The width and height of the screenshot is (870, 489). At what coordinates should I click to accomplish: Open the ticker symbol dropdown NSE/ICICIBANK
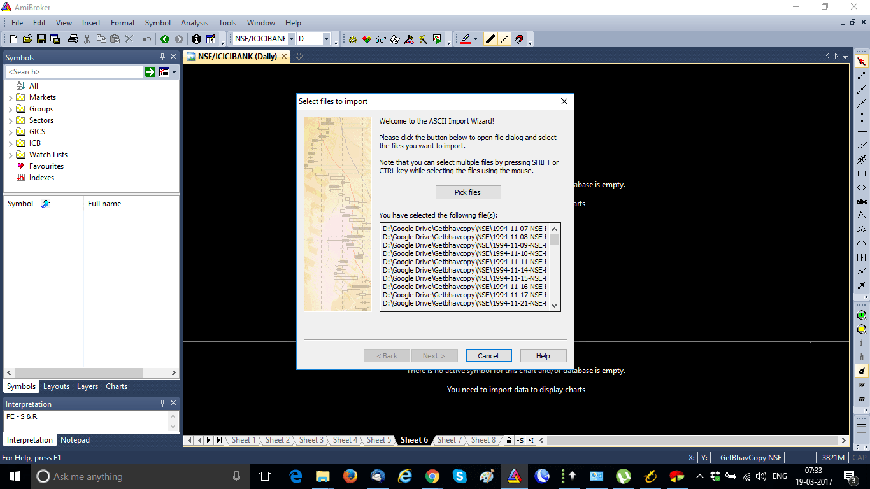pyautogui.click(x=291, y=39)
